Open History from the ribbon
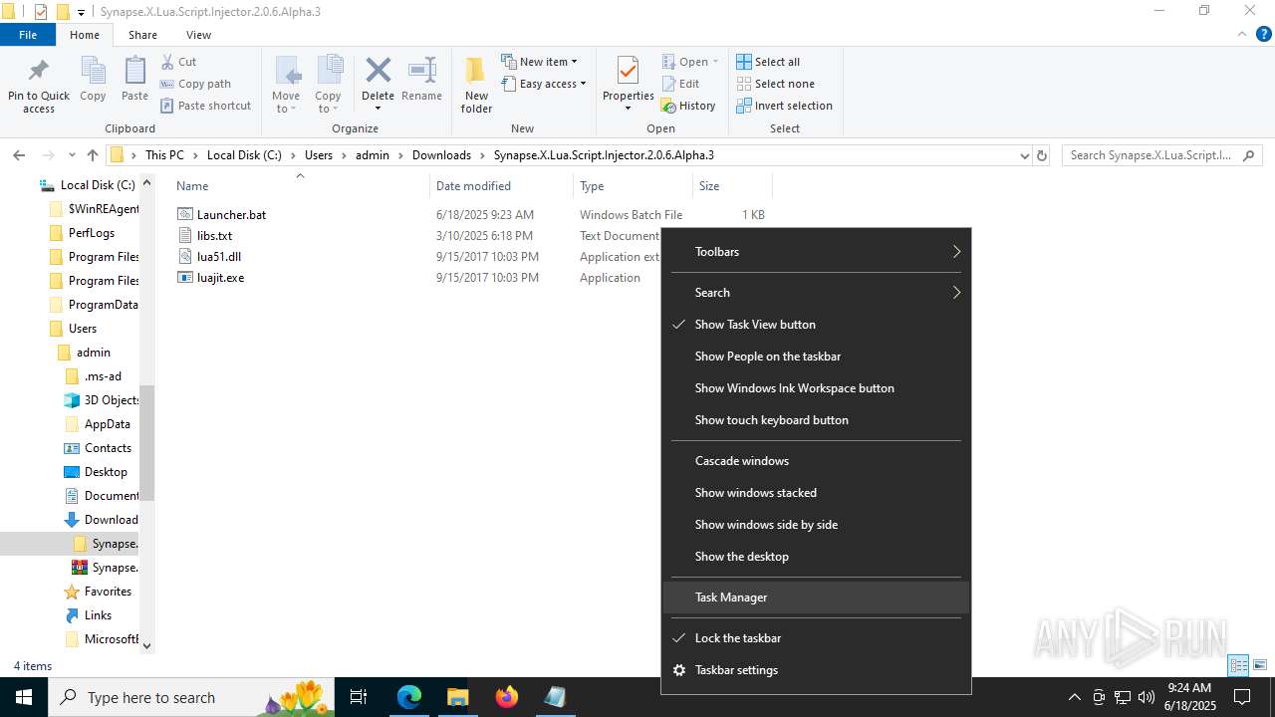 tap(689, 106)
